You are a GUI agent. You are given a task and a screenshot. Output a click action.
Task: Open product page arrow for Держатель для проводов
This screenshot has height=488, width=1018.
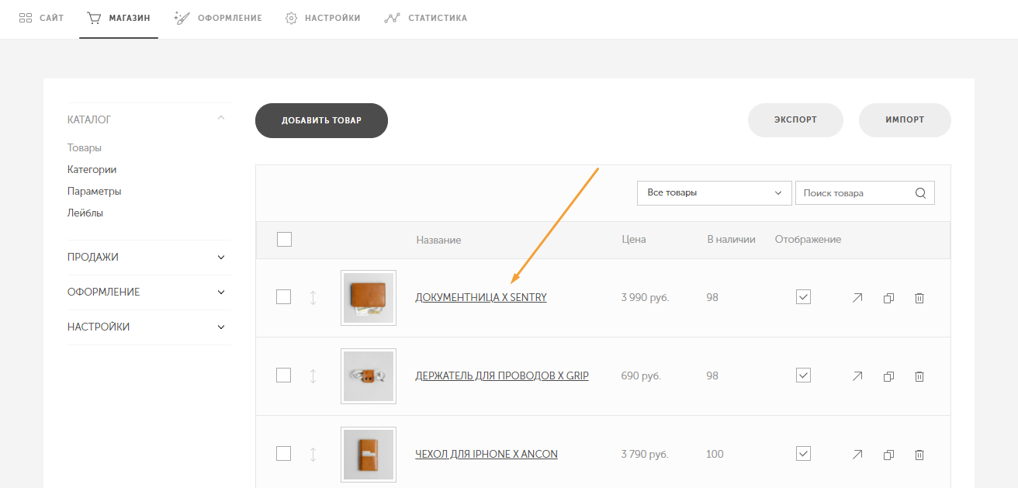click(x=857, y=376)
